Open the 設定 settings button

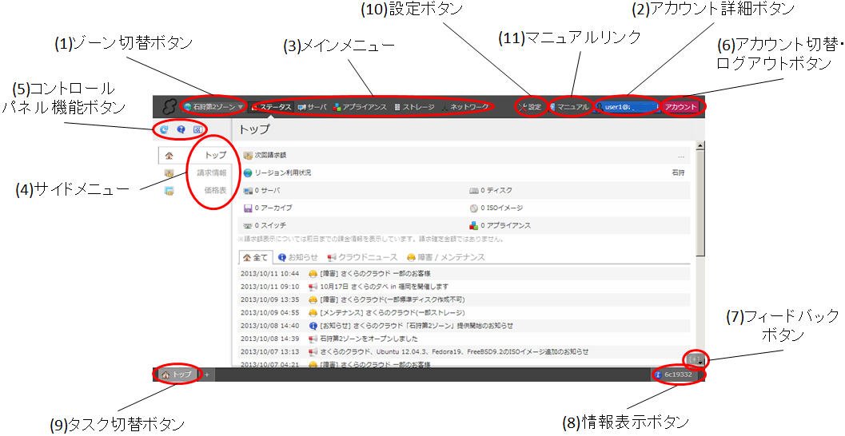pos(530,107)
